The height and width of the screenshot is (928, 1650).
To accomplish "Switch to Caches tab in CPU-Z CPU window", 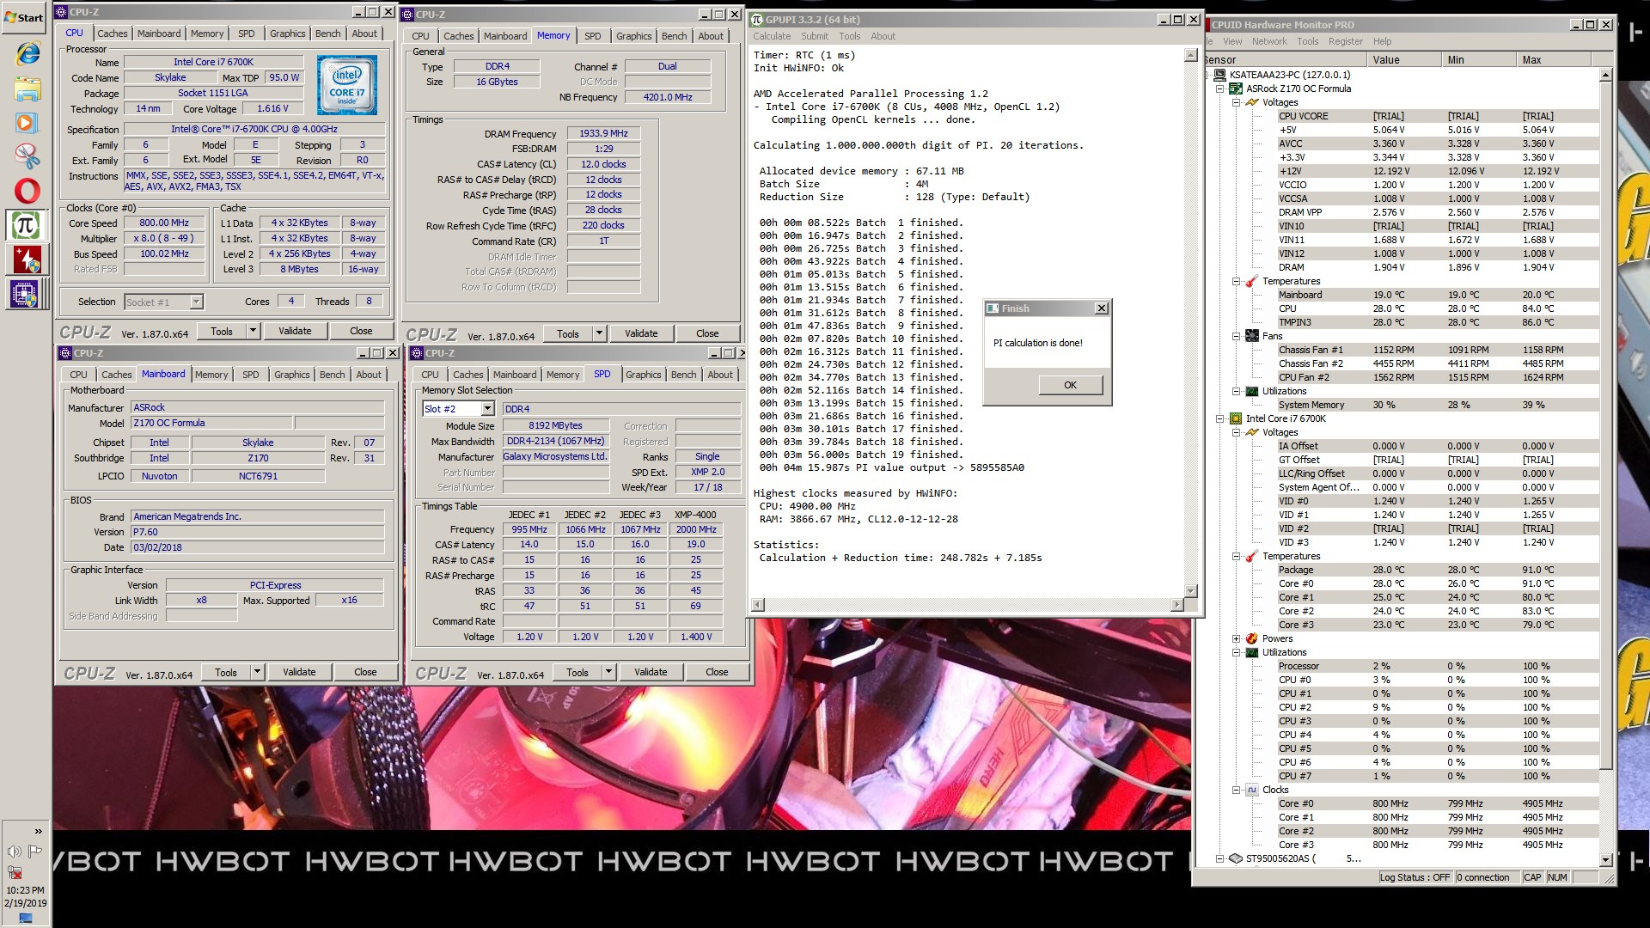I will pyautogui.click(x=112, y=34).
